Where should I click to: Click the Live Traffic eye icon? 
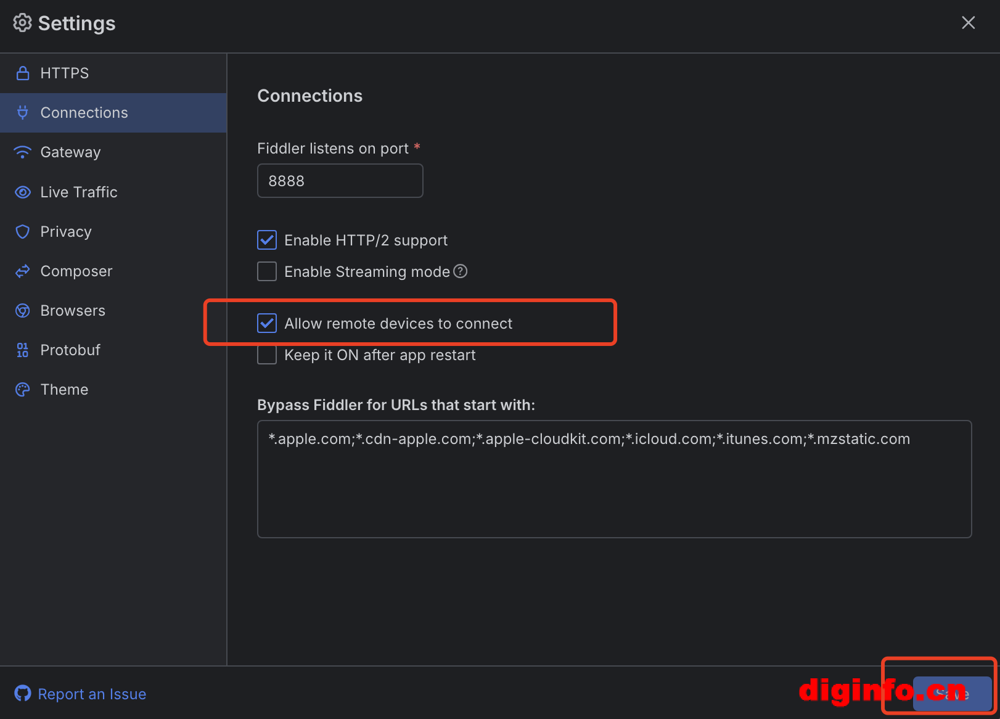23,192
